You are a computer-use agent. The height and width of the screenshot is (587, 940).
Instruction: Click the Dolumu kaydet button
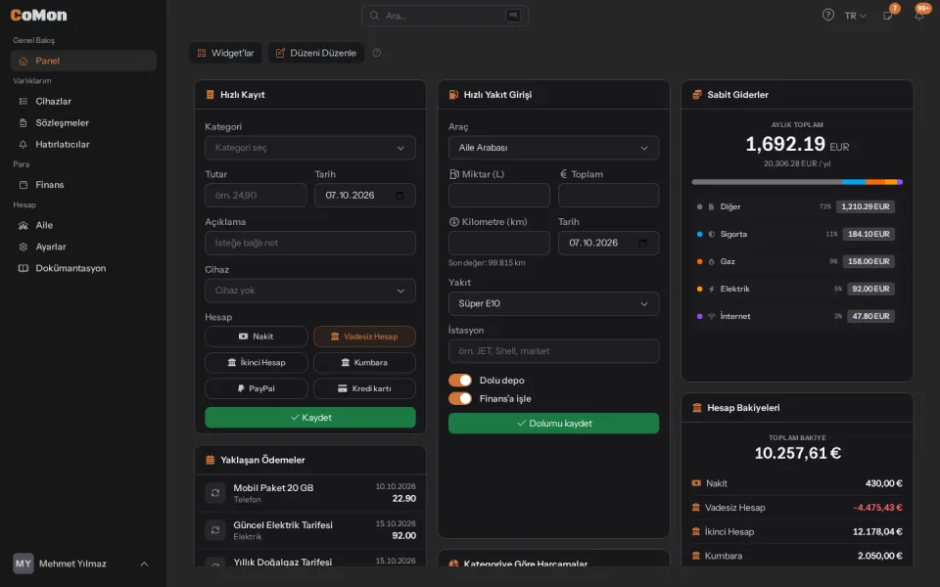[554, 424]
